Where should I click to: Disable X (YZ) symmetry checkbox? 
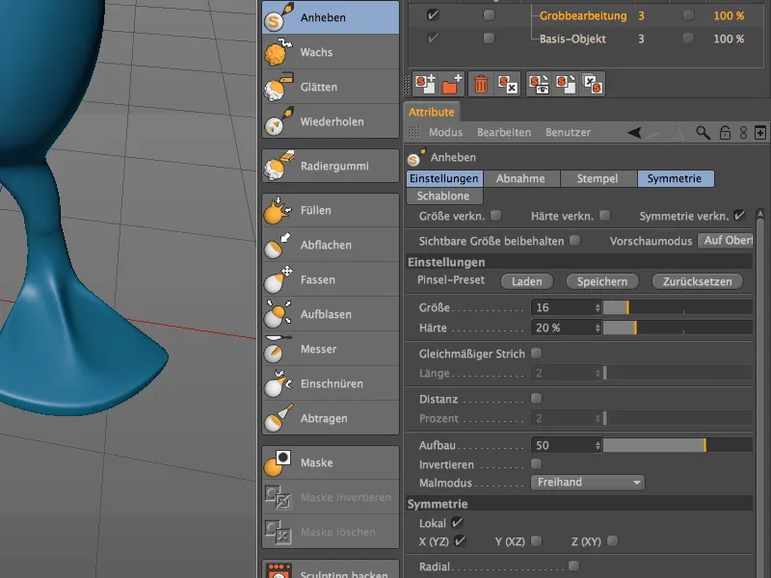point(460,541)
